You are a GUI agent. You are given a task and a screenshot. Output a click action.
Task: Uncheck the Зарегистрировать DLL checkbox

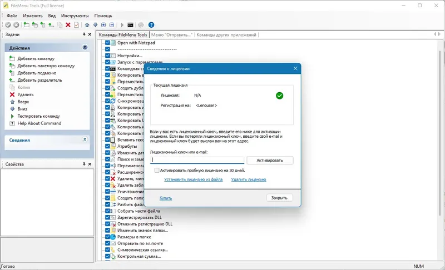pos(107,218)
